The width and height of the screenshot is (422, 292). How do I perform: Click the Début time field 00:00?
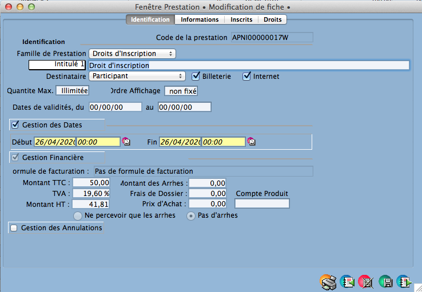pyautogui.click(x=98, y=142)
